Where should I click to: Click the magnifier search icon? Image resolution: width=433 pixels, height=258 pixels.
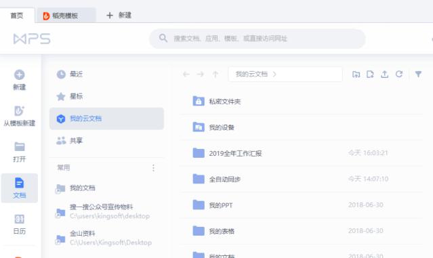point(163,38)
